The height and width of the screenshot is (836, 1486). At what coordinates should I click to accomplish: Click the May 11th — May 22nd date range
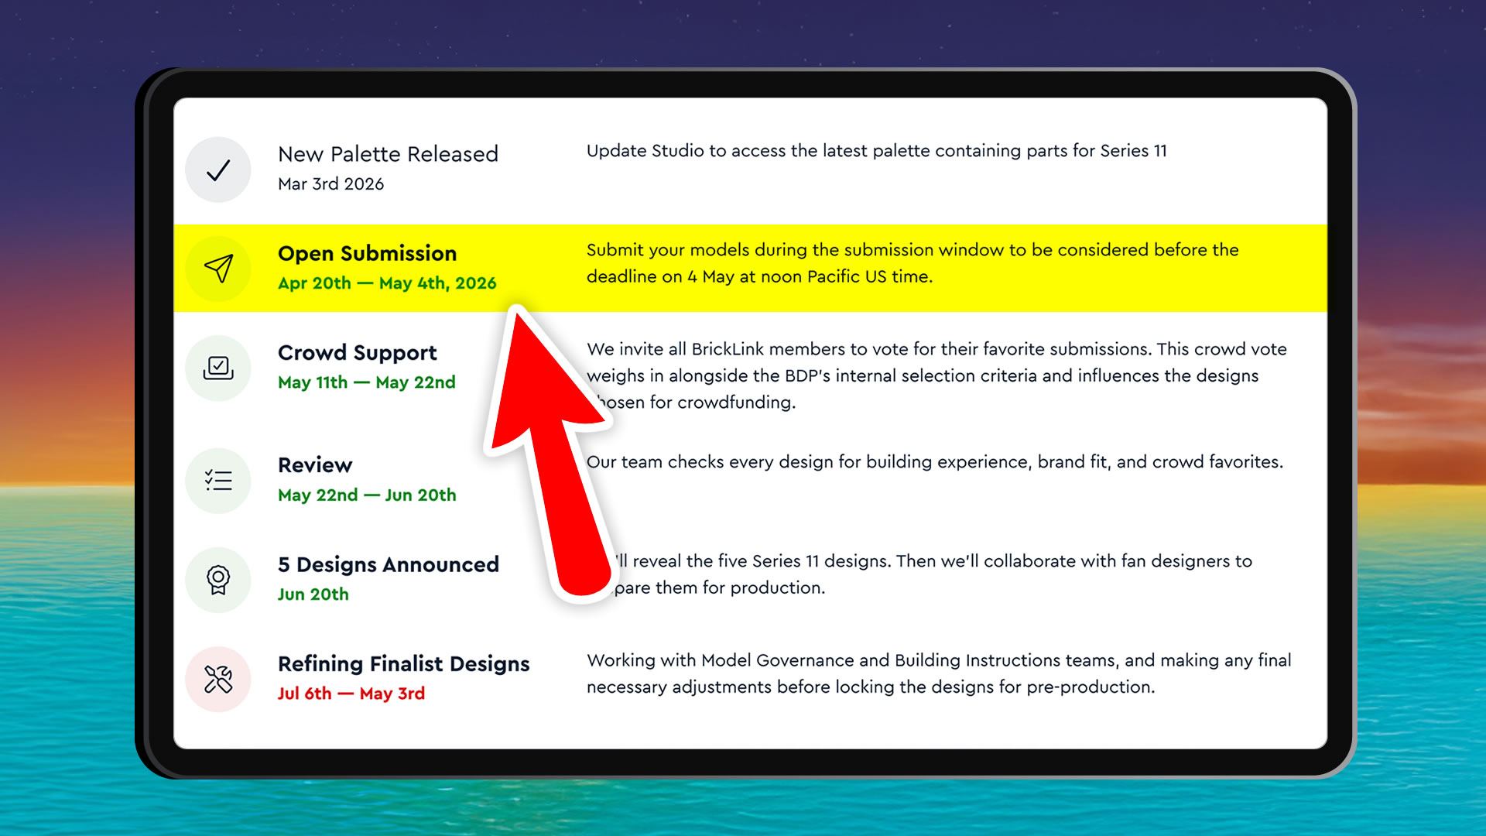(366, 382)
